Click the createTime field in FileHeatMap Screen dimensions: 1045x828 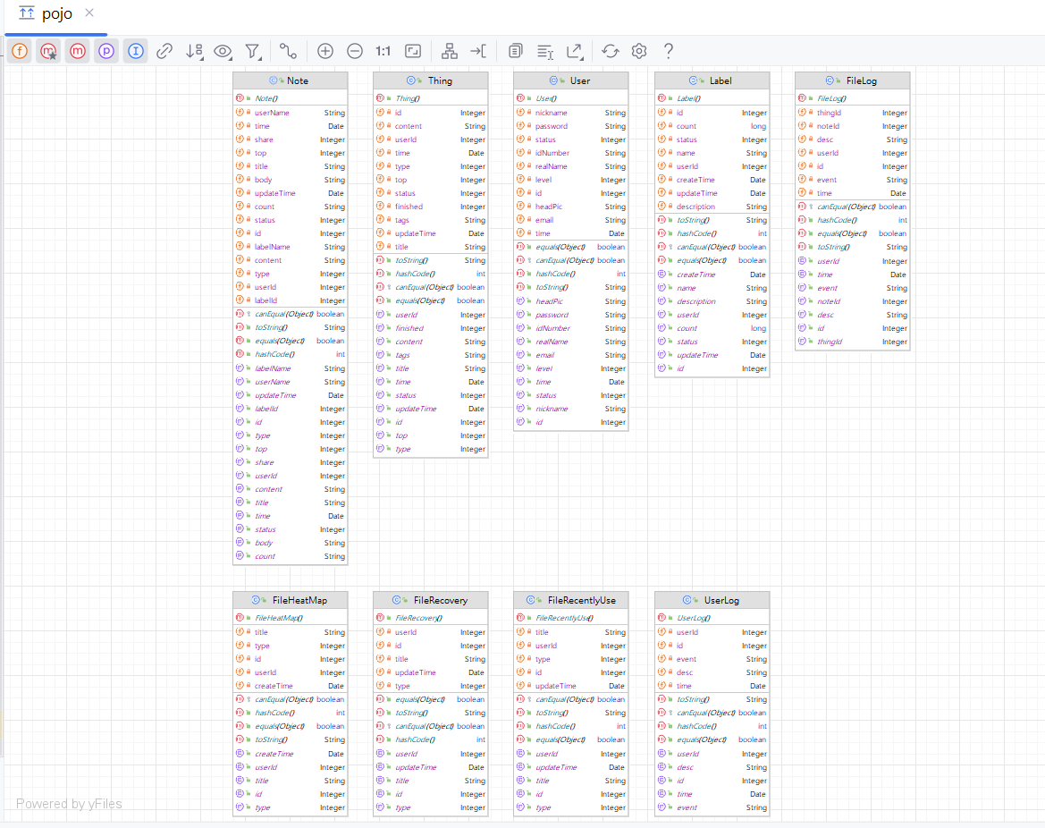290,686
